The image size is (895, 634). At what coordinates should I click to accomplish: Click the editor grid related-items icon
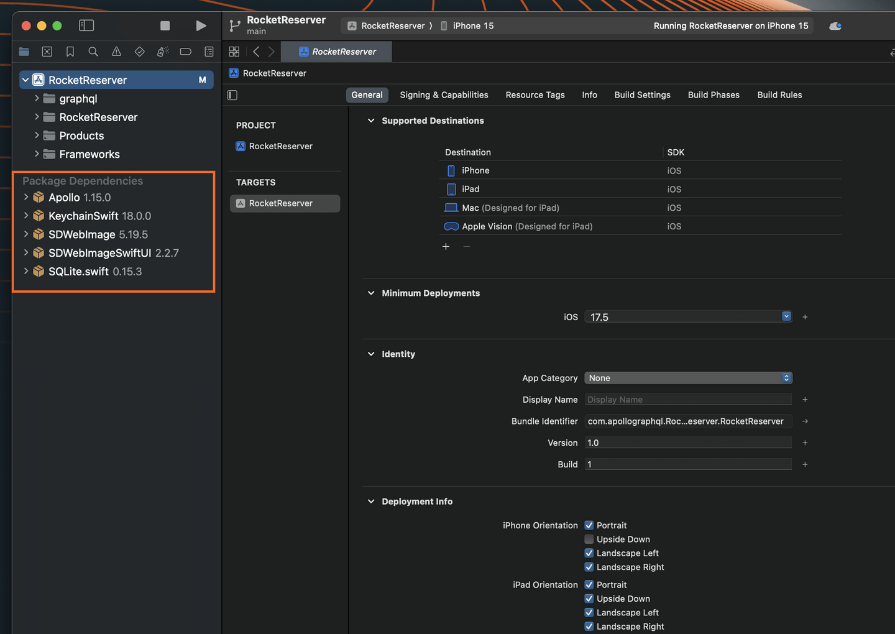(x=234, y=52)
